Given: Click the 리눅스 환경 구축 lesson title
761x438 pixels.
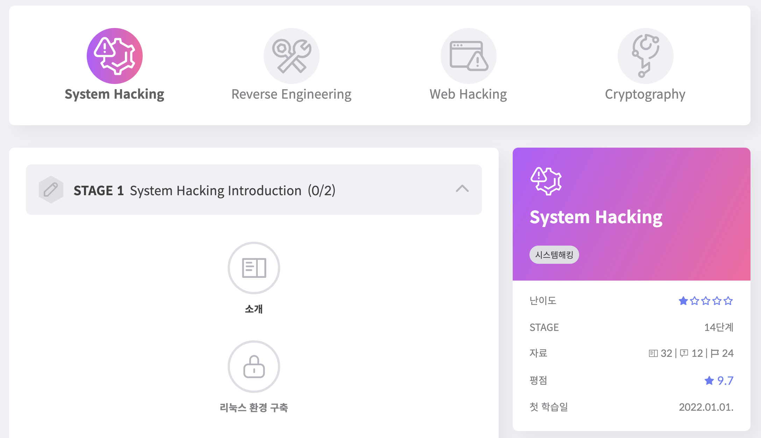Looking at the screenshot, I should pos(254,408).
